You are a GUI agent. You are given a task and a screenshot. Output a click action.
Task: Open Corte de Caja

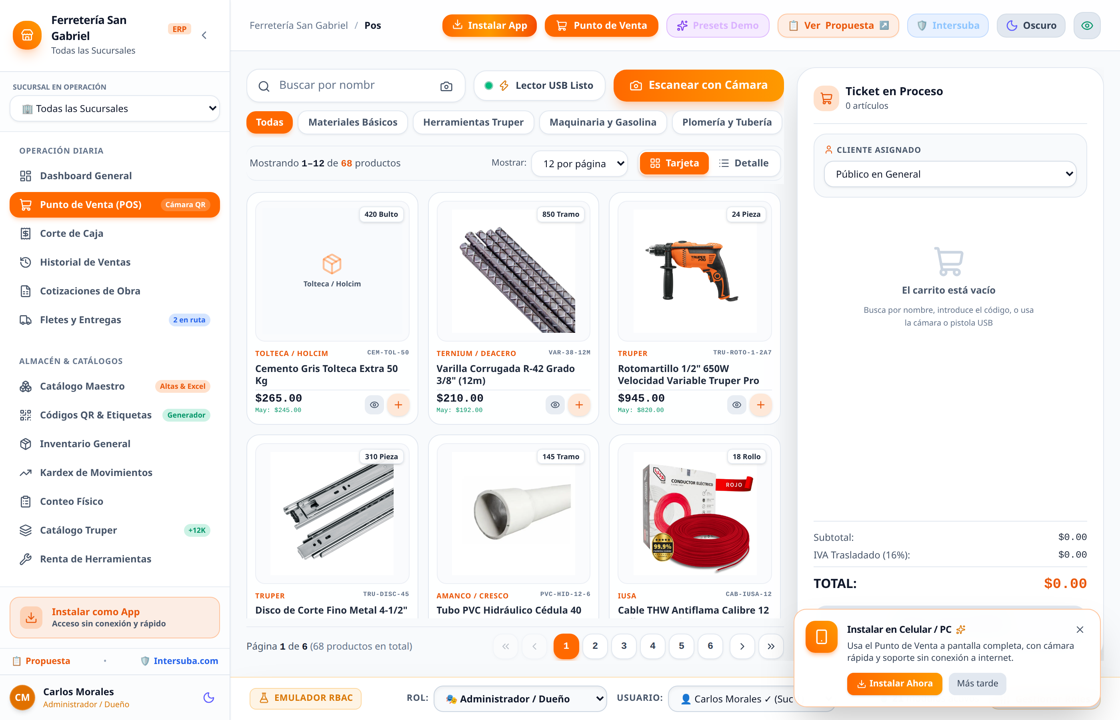[x=114, y=233]
